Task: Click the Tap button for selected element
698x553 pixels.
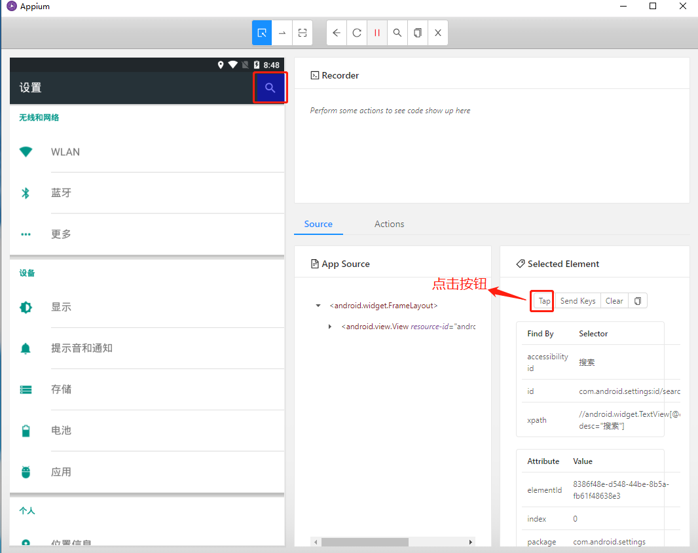Action: pyautogui.click(x=544, y=301)
